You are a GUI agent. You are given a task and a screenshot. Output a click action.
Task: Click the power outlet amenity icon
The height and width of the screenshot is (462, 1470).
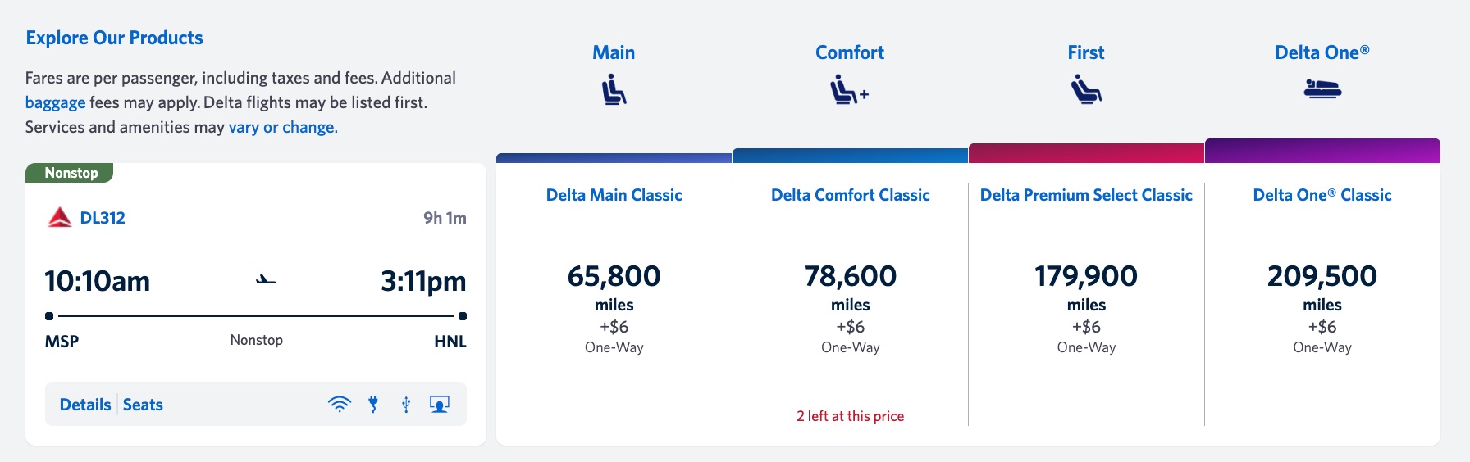point(373,404)
